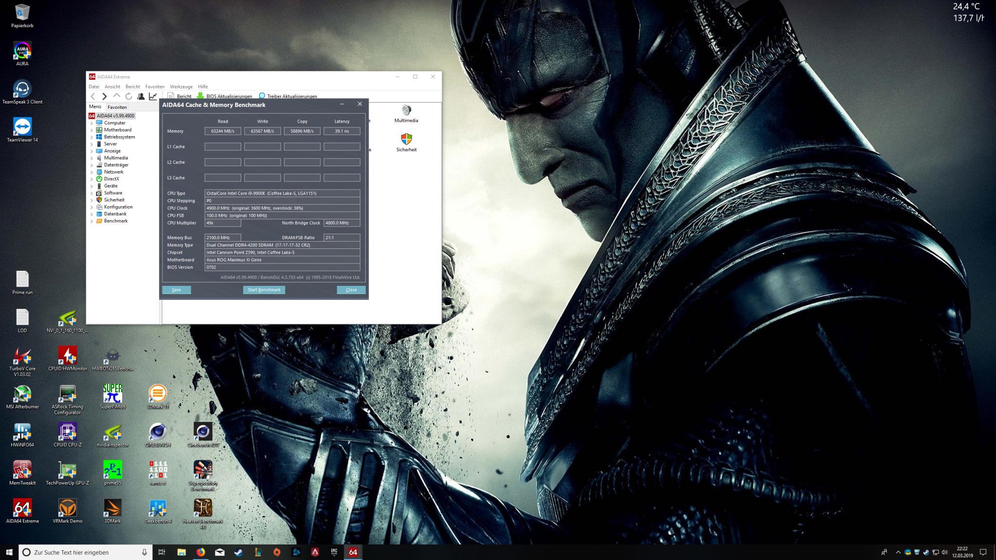The width and height of the screenshot is (996, 560).
Task: Click the Memory Bus 2100.0 MHz field
Action: coord(223,238)
